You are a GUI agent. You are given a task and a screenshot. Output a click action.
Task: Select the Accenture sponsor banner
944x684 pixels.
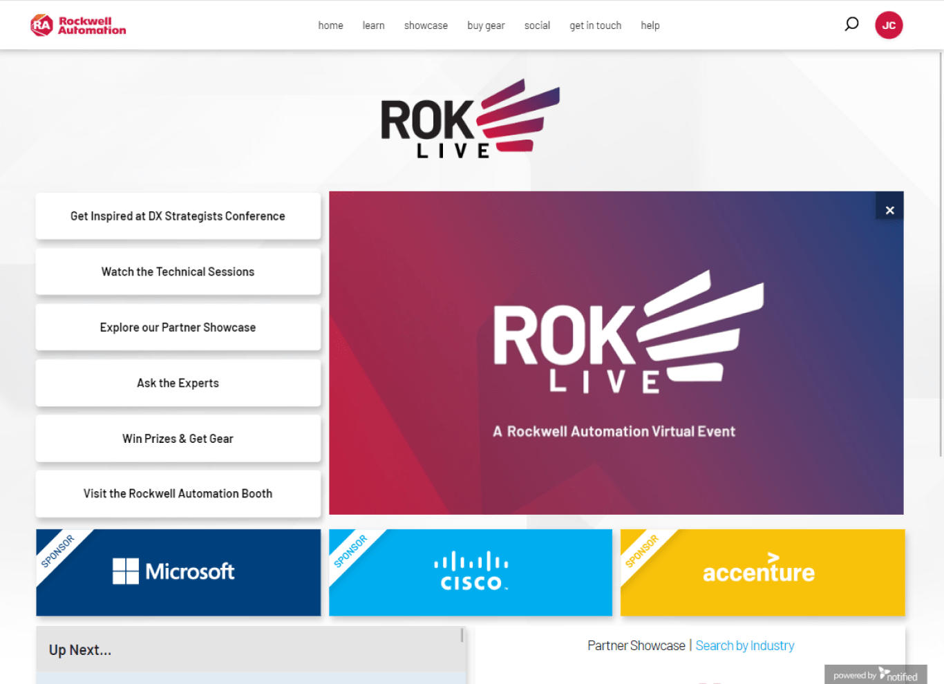(762, 572)
